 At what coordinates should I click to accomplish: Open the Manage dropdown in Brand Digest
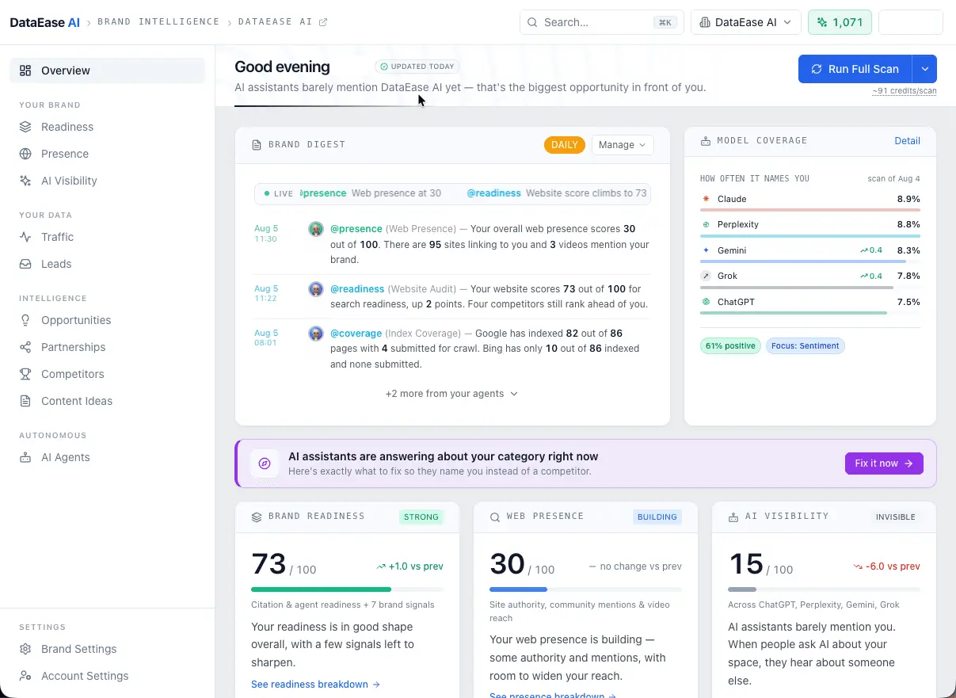coord(623,145)
